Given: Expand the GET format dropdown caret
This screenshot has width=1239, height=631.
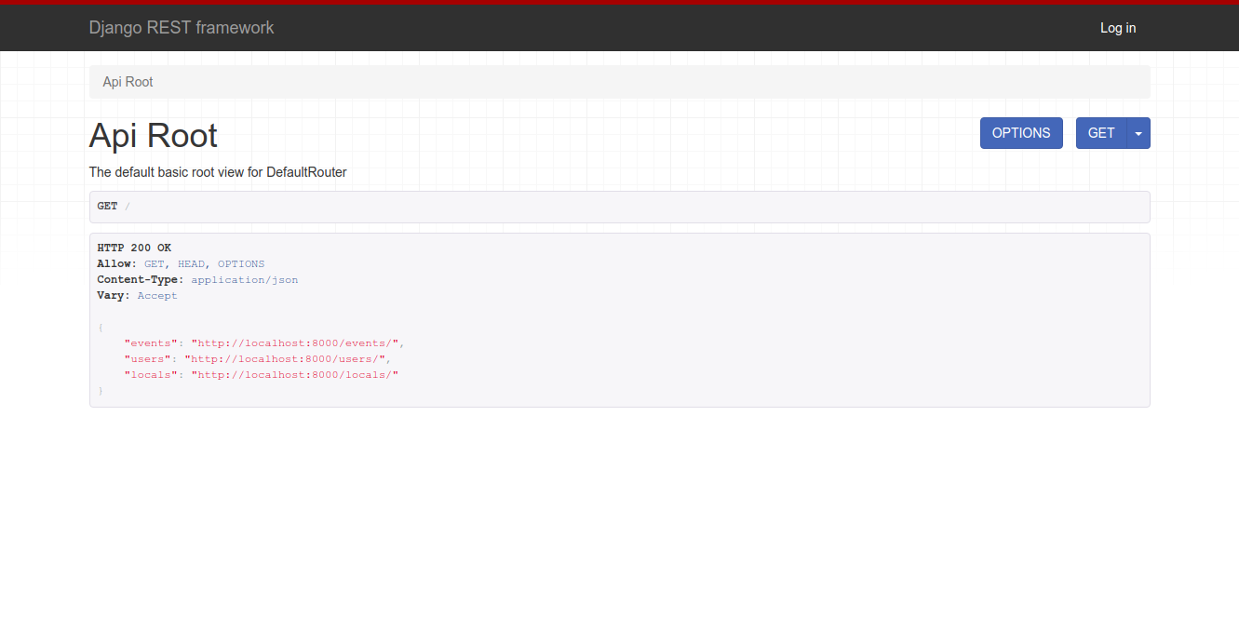Looking at the screenshot, I should [x=1138, y=133].
